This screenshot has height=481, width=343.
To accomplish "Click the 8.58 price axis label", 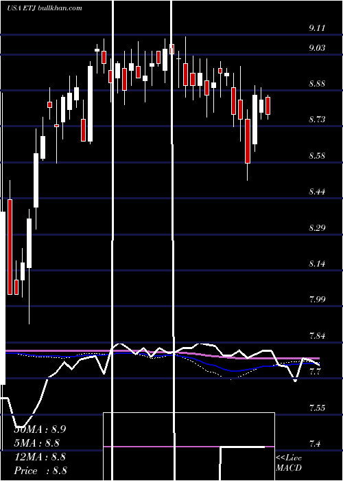I will 317,156.
